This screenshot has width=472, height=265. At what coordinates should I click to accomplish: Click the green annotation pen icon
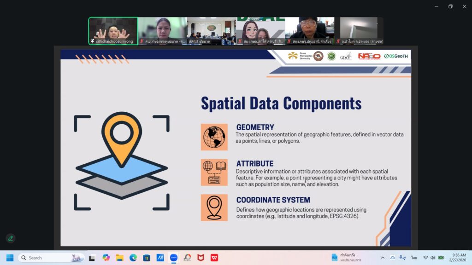click(x=10, y=238)
